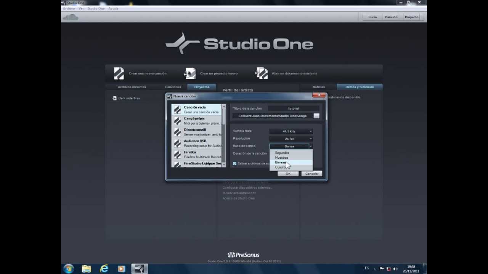Switch to the Demos y tutoriales tab
The height and width of the screenshot is (274, 488).
tap(360, 87)
